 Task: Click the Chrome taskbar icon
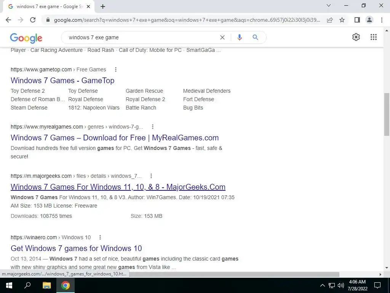66,285
